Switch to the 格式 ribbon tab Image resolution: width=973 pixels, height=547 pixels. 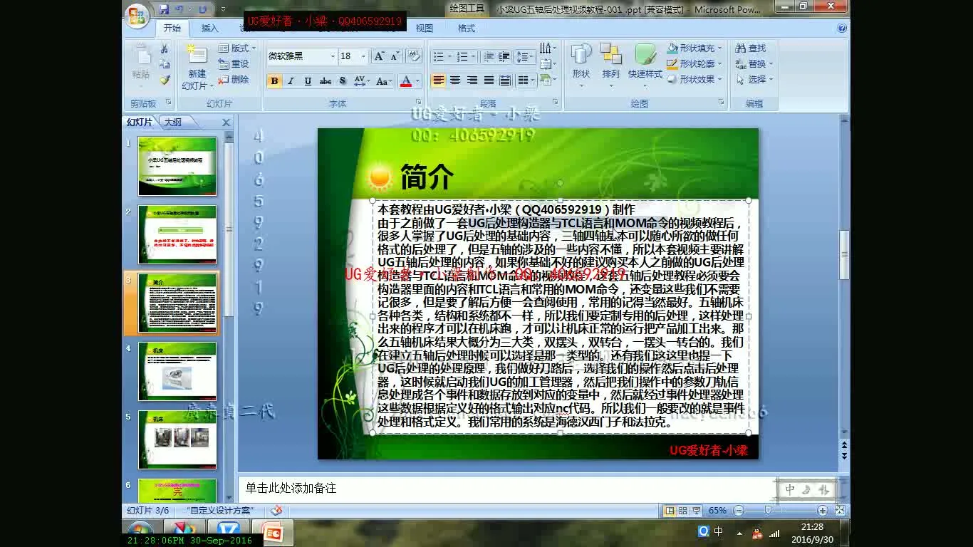(467, 28)
